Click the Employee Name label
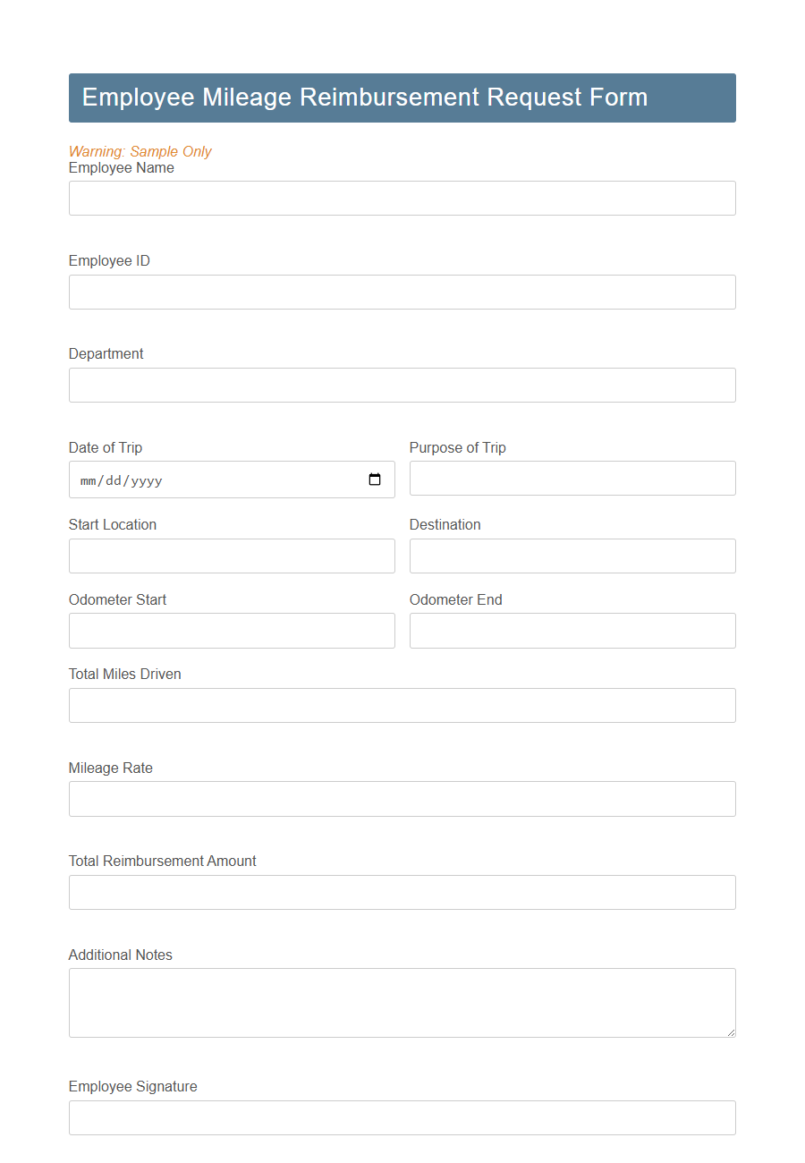 click(x=122, y=167)
